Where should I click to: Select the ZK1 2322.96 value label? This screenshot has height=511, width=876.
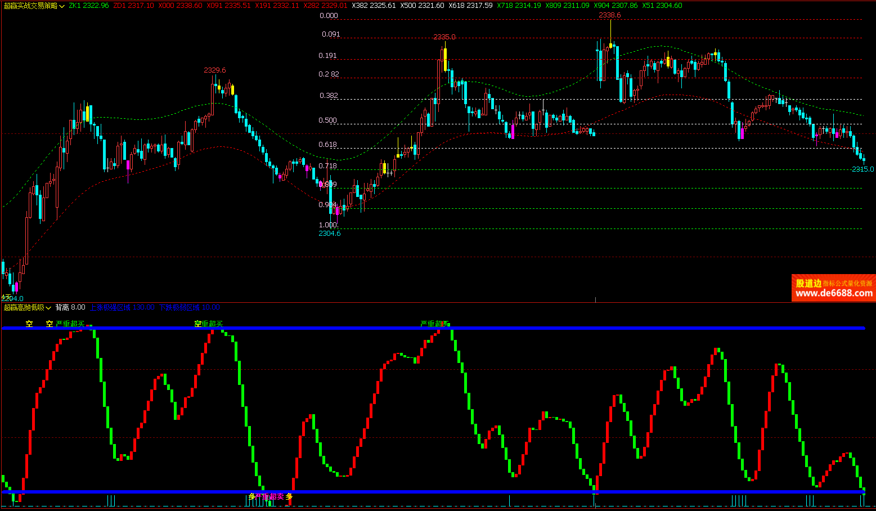[89, 6]
